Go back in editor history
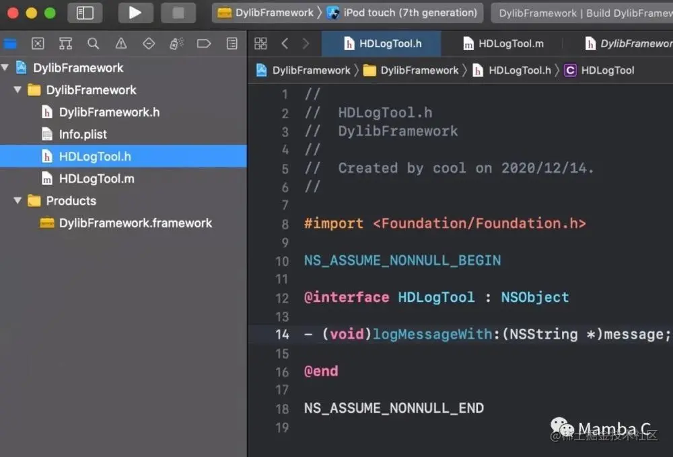This screenshot has height=457, width=673. point(285,43)
